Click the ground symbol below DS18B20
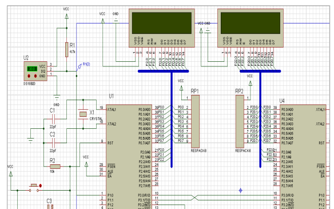 57,97
